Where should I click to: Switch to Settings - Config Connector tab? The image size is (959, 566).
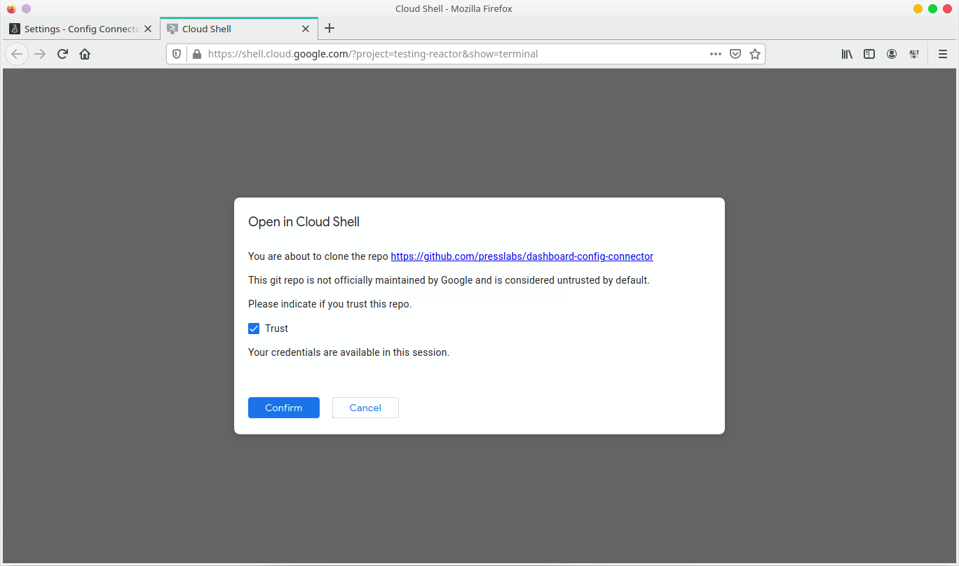[81, 29]
